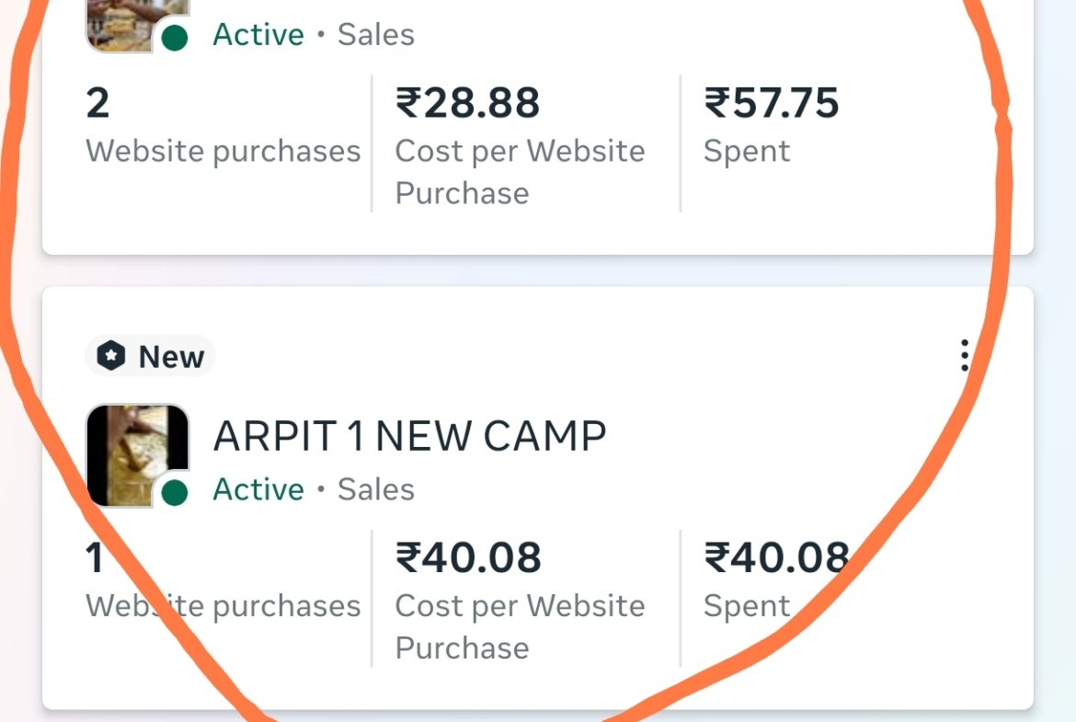This screenshot has width=1076, height=722.
Task: Open the ARPIT 1 NEW CAMP campaign title
Action: coord(409,437)
